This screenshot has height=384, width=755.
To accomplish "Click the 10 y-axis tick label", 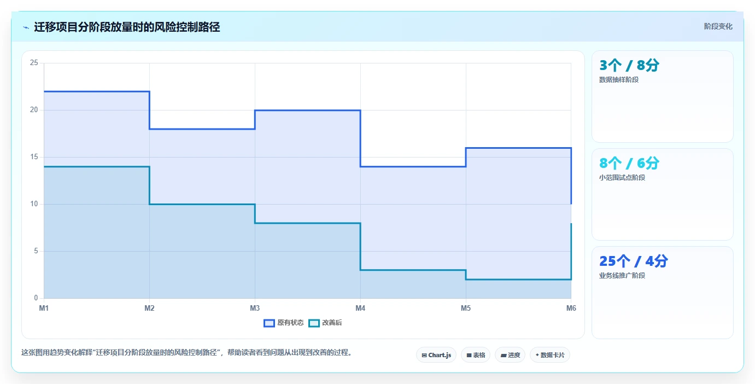I will 34,204.
